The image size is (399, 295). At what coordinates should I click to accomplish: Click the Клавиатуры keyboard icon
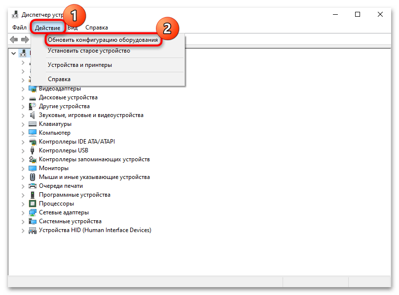click(x=33, y=124)
